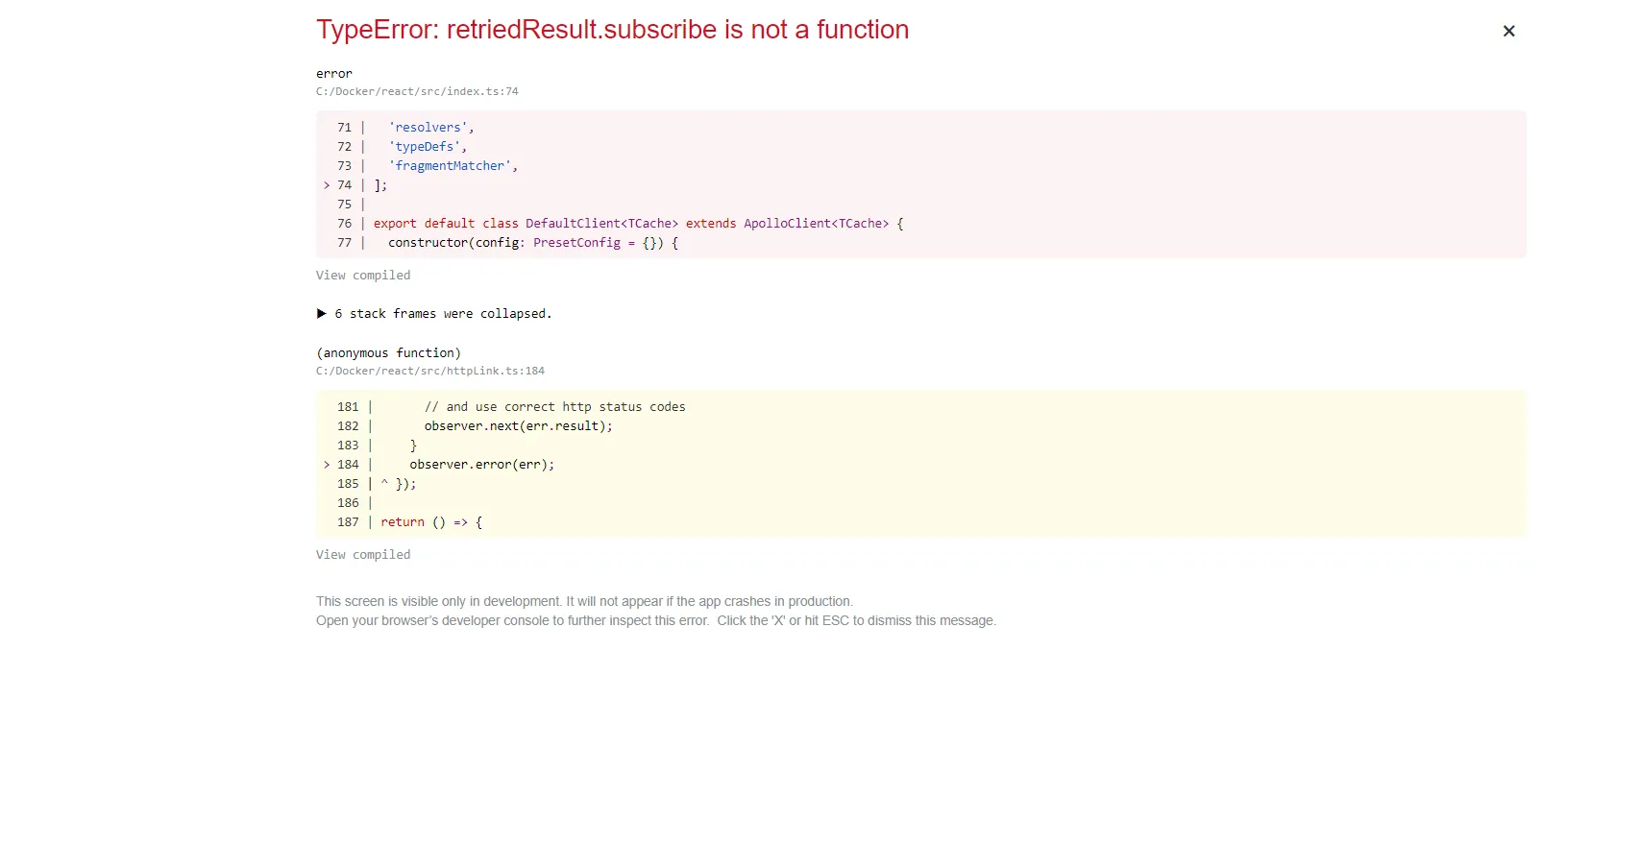The width and height of the screenshot is (1640, 844).
Task: Click the 'return () => {' code line
Action: tap(431, 522)
